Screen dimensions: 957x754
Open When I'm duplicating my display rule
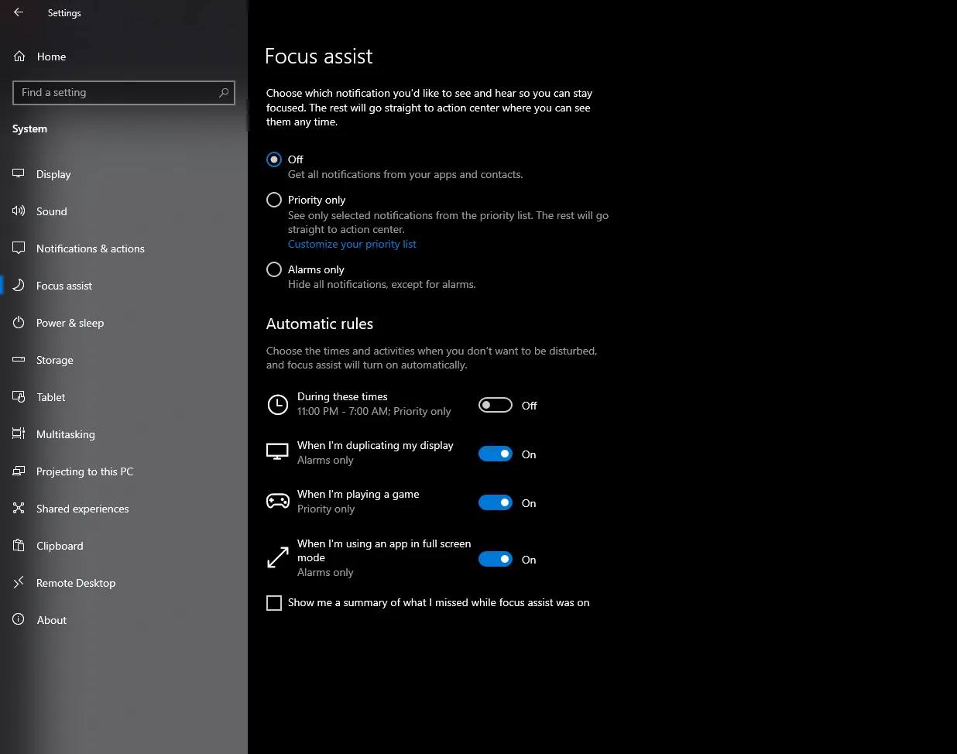376,452
